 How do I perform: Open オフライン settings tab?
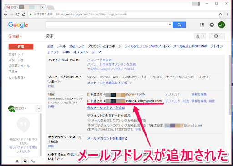pyautogui.click(x=81, y=52)
